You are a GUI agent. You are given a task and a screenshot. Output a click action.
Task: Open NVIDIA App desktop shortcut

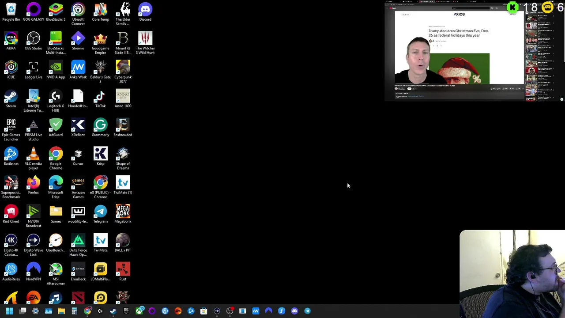(56, 70)
